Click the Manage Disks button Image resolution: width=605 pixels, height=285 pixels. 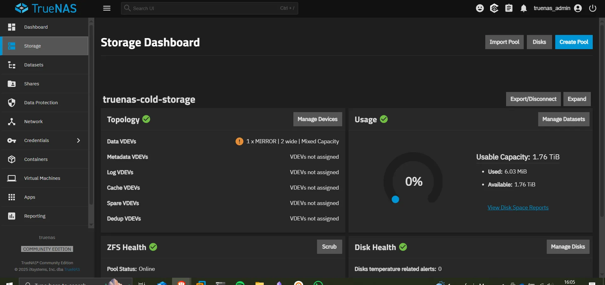pyautogui.click(x=568, y=247)
